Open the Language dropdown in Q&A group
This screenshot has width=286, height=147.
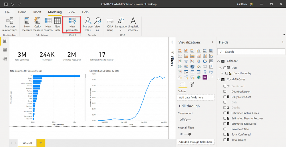point(121,25)
